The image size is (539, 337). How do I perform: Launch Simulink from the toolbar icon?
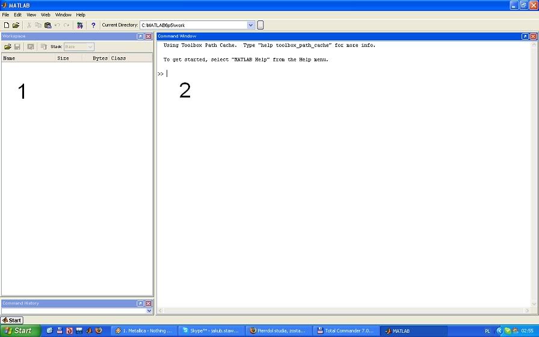[80, 25]
